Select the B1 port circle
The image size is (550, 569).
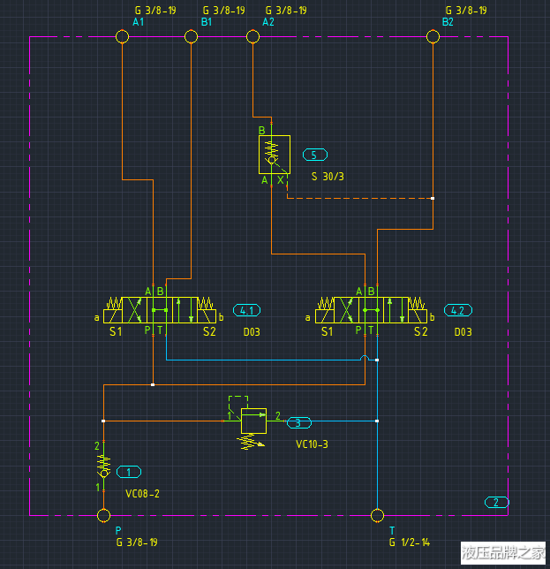tap(191, 36)
